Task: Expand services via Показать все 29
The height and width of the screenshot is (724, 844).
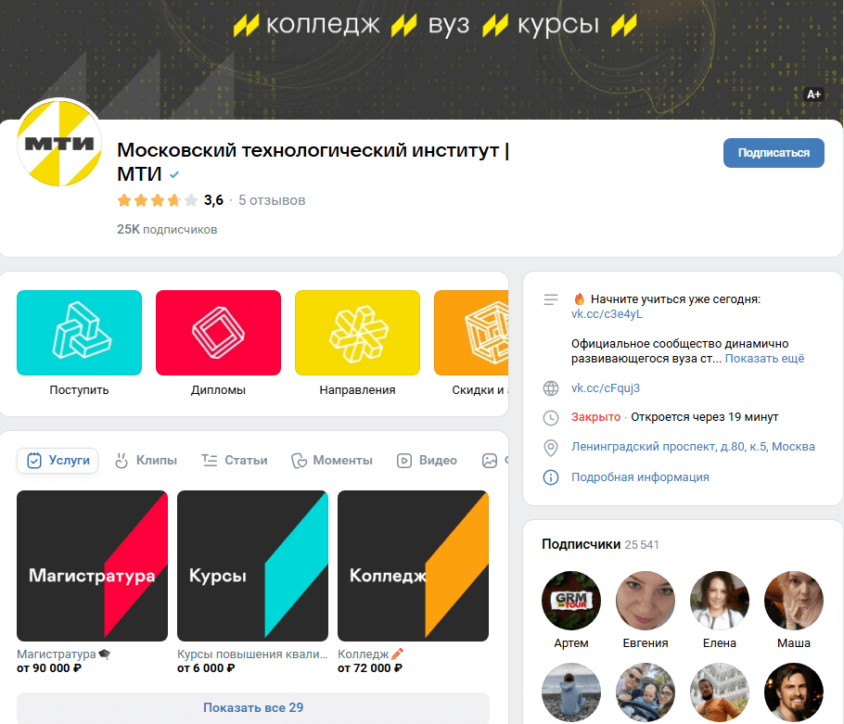Action: pos(253,708)
